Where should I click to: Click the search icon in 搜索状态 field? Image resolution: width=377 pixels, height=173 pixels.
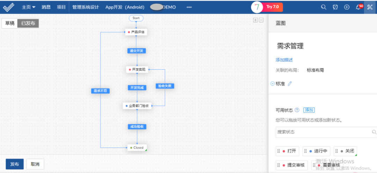pos(374,132)
